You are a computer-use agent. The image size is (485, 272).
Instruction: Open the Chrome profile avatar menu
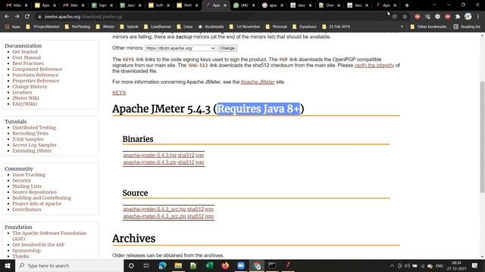pyautogui.click(x=468, y=17)
